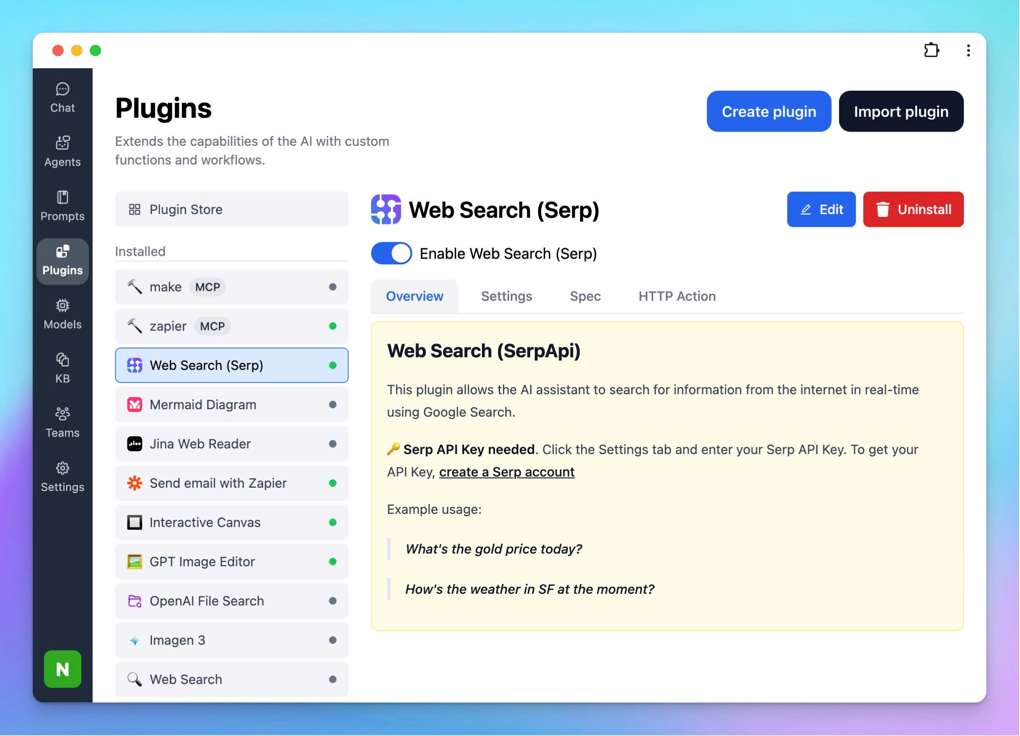Go to Teams in the sidebar

click(x=62, y=423)
